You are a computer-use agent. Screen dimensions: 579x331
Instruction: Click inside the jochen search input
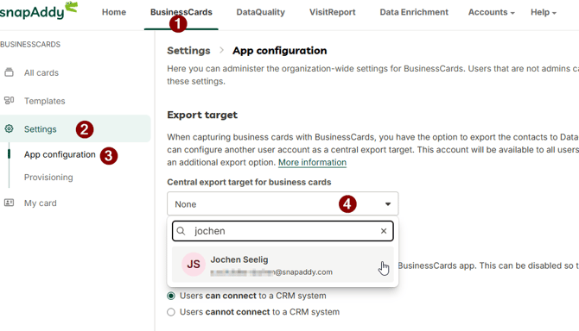[x=283, y=231]
